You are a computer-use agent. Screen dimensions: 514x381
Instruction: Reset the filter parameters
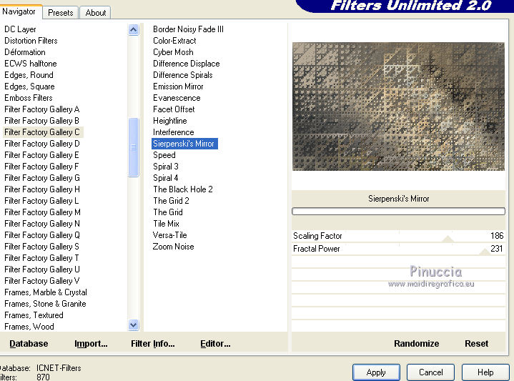tap(476, 343)
